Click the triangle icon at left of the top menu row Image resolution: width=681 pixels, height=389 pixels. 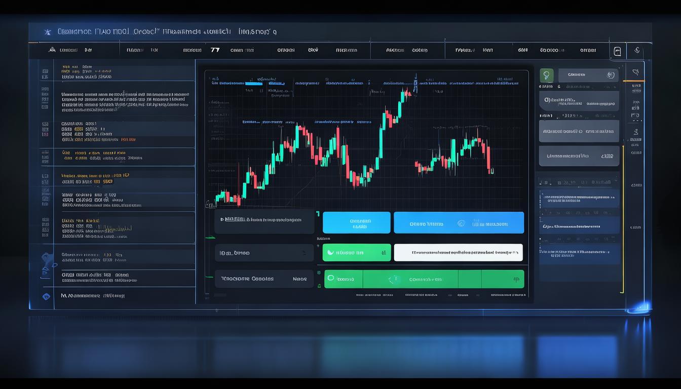click(x=51, y=50)
